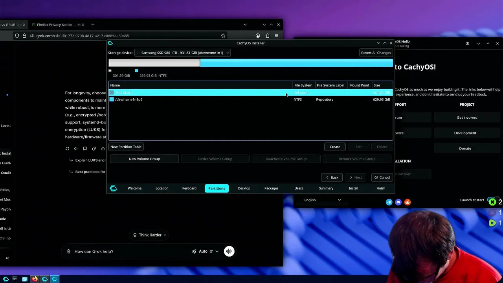Bookmark the page with the star icon
Viewport: 503px width, 283px height.
[x=223, y=36]
